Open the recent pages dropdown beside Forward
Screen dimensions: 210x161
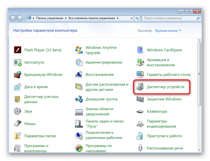pos(24,18)
